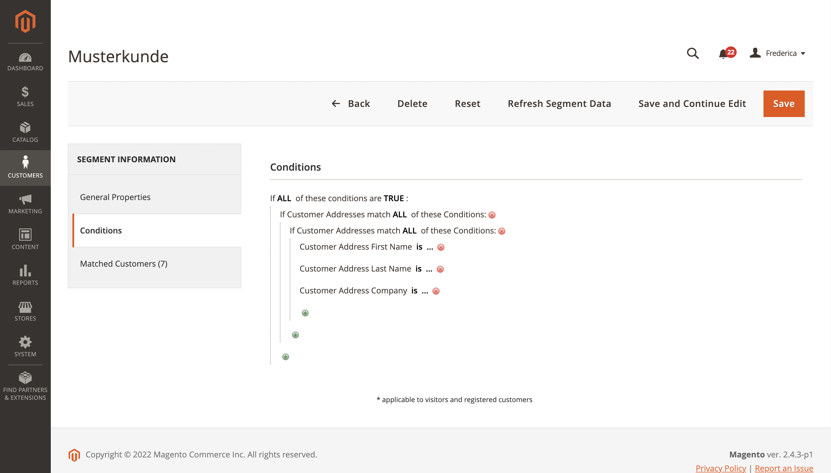Add condition below Customer Address Company
The image size is (831, 473).
point(305,313)
